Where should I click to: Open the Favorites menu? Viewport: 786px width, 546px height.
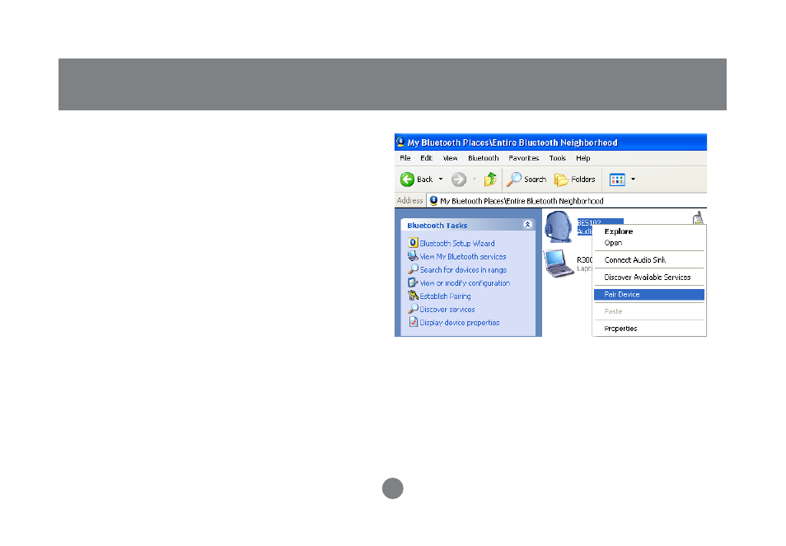pos(524,158)
